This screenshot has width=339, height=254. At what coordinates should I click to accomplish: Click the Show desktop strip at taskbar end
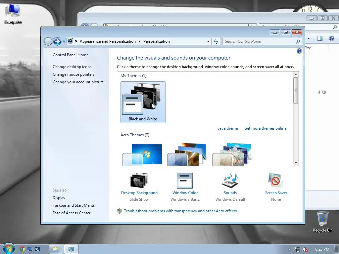click(x=337, y=249)
